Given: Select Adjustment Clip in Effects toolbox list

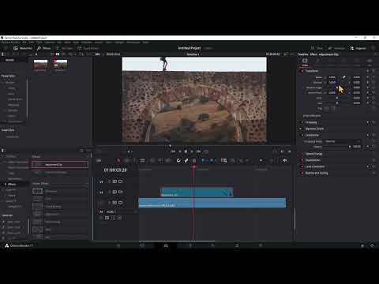Looking at the screenshot, I should (x=60, y=165).
